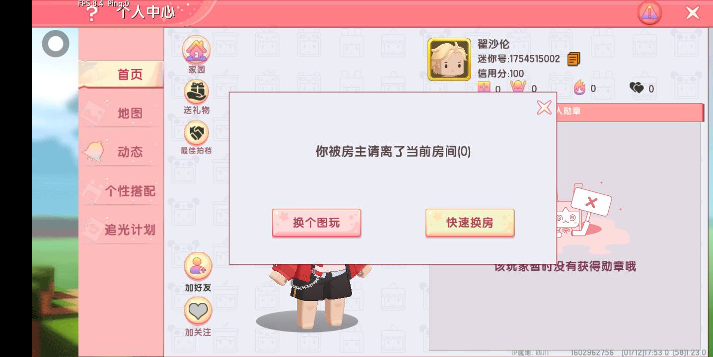Copy the 迷你号 with the copy icon

pyautogui.click(x=573, y=59)
